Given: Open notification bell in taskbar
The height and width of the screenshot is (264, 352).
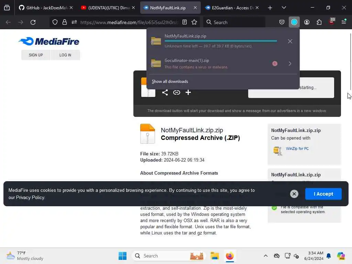Looking at the screenshot, I should pyautogui.click(x=329, y=256).
